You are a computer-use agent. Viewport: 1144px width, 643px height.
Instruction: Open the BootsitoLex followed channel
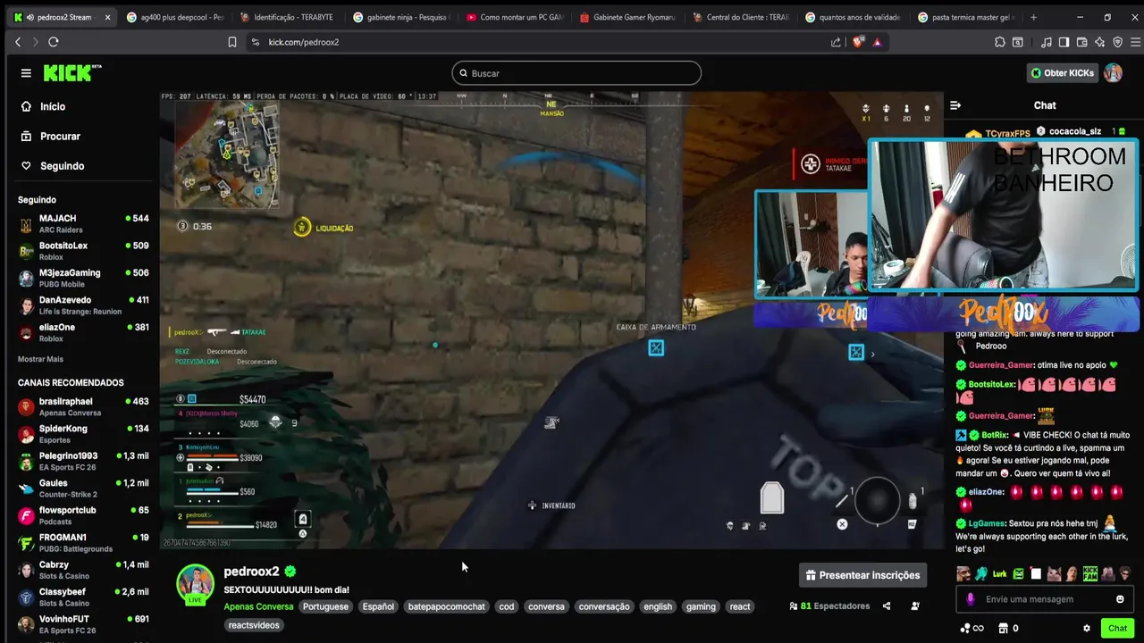pos(83,251)
